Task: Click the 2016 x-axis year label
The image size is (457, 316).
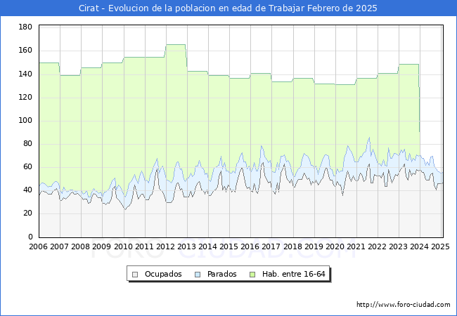Action: click(250, 246)
